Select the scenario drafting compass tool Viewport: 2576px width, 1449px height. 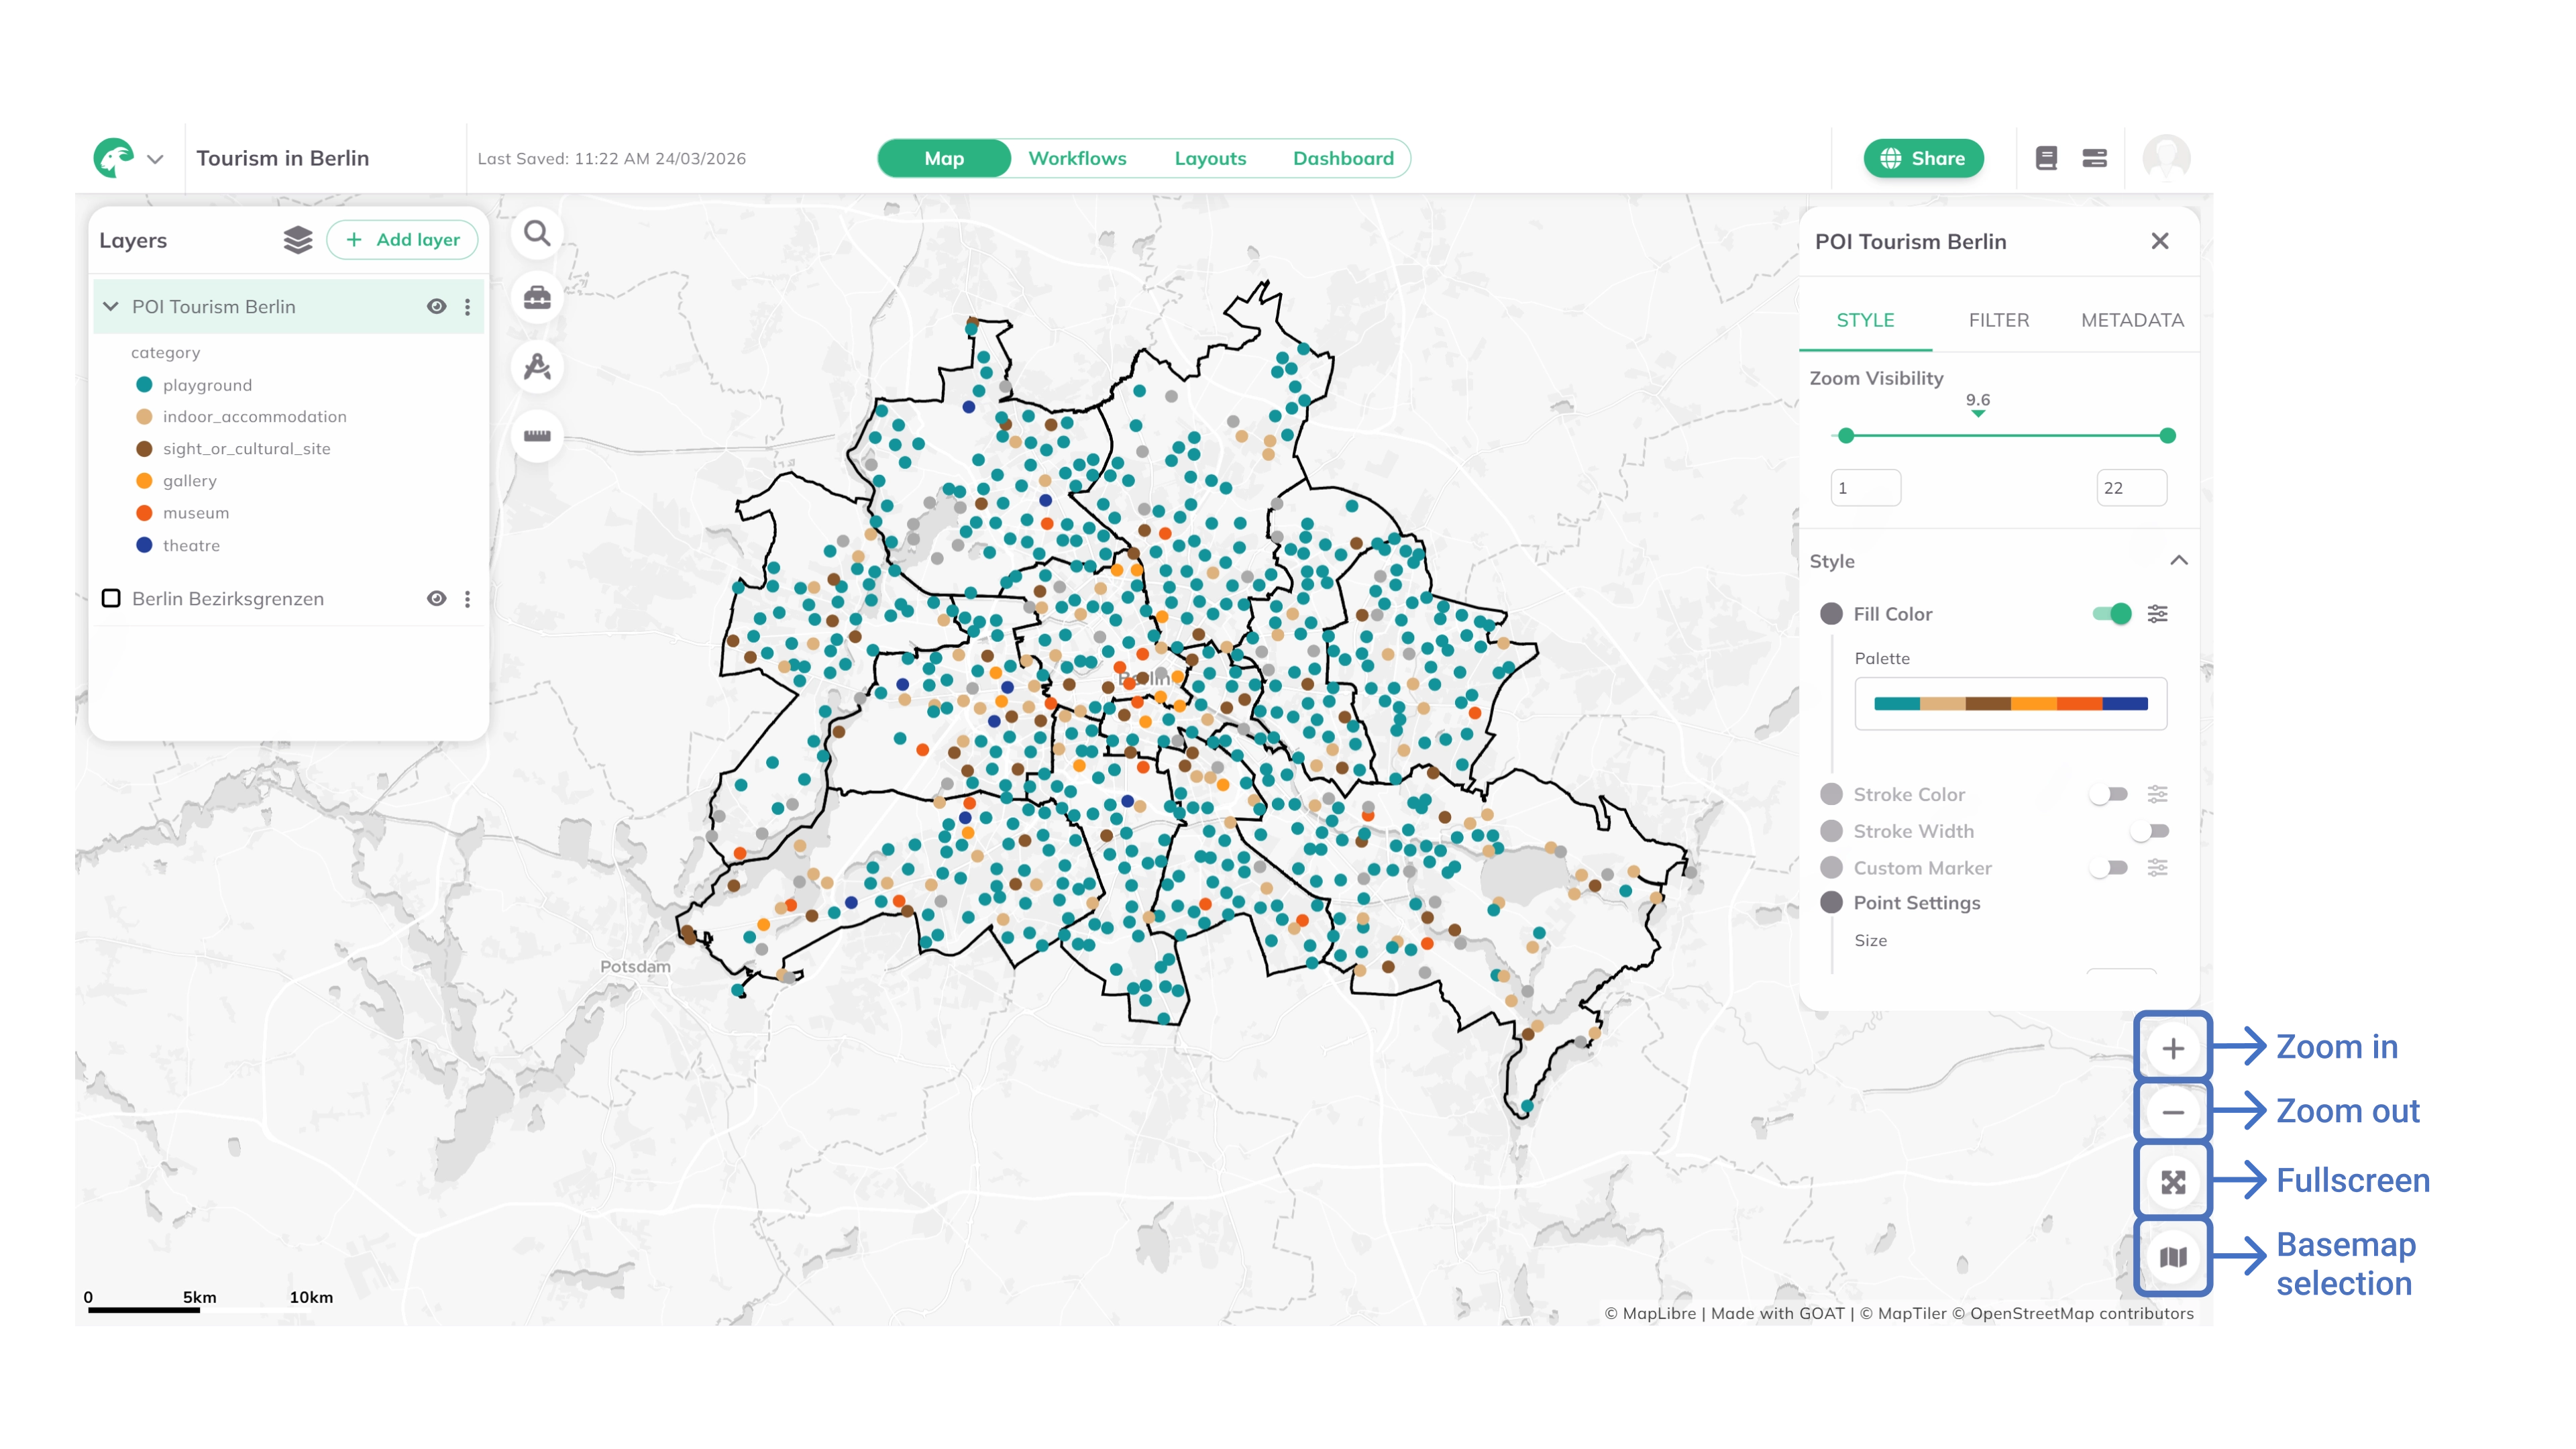tap(537, 366)
